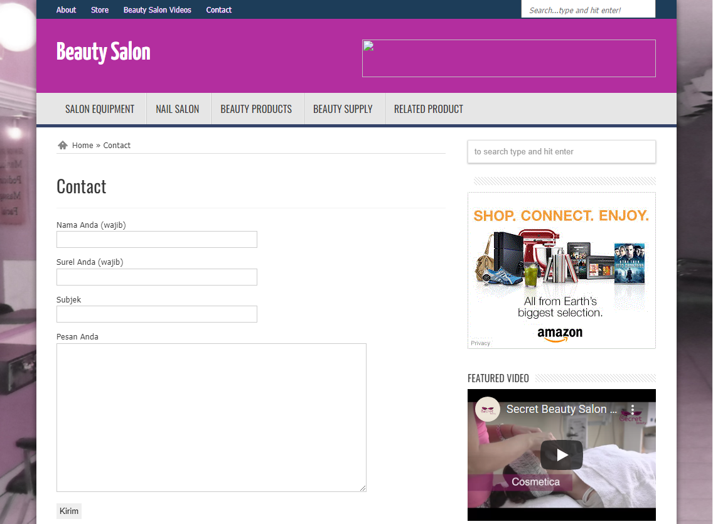Click the Pesan Anda message textarea
The height and width of the screenshot is (524, 713).
211,417
